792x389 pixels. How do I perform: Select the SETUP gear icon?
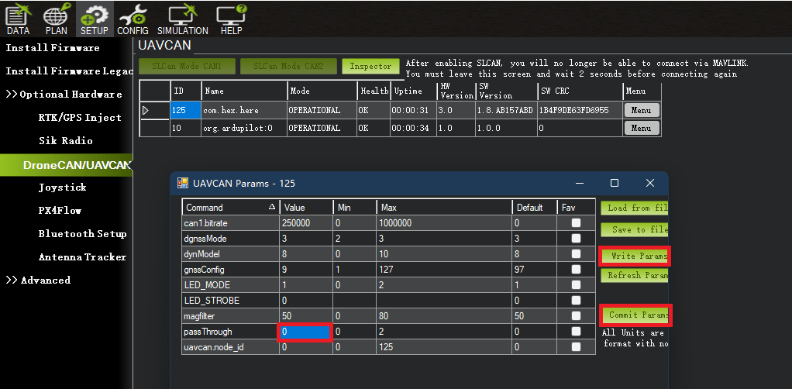click(x=94, y=19)
